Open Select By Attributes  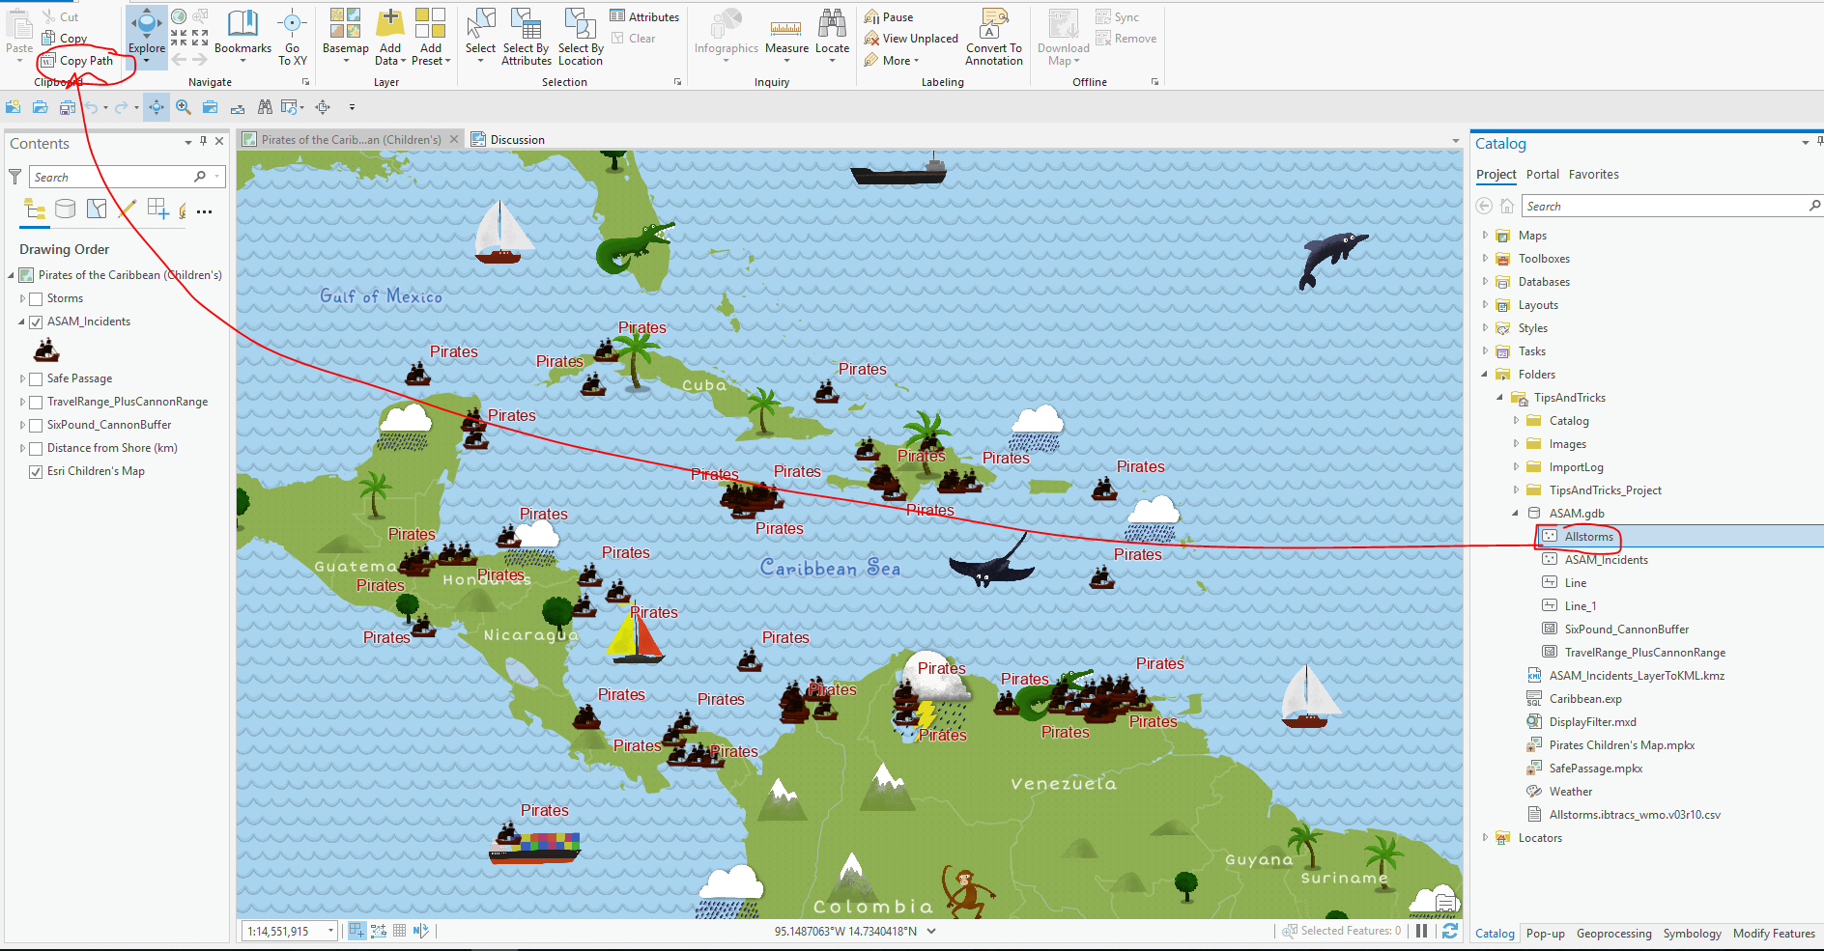point(527,37)
